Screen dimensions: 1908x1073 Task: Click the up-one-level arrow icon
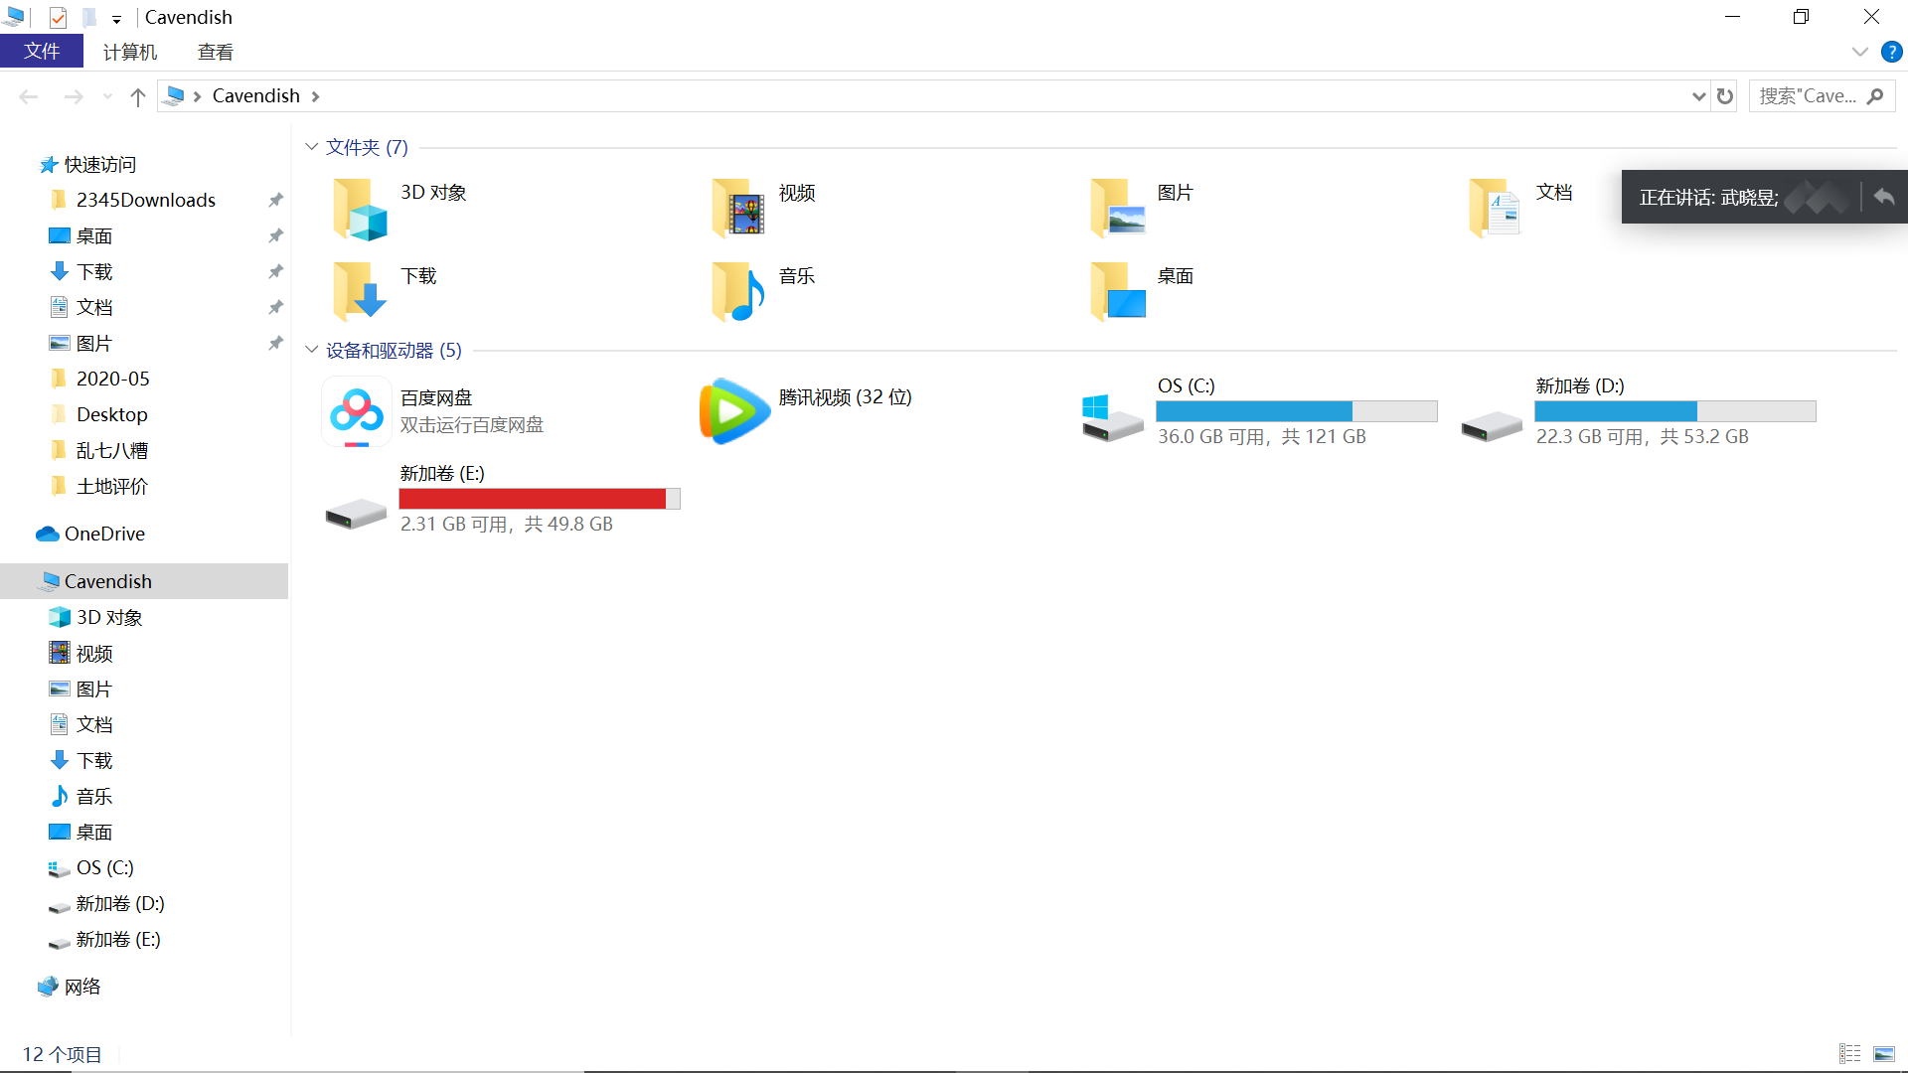[x=138, y=96]
